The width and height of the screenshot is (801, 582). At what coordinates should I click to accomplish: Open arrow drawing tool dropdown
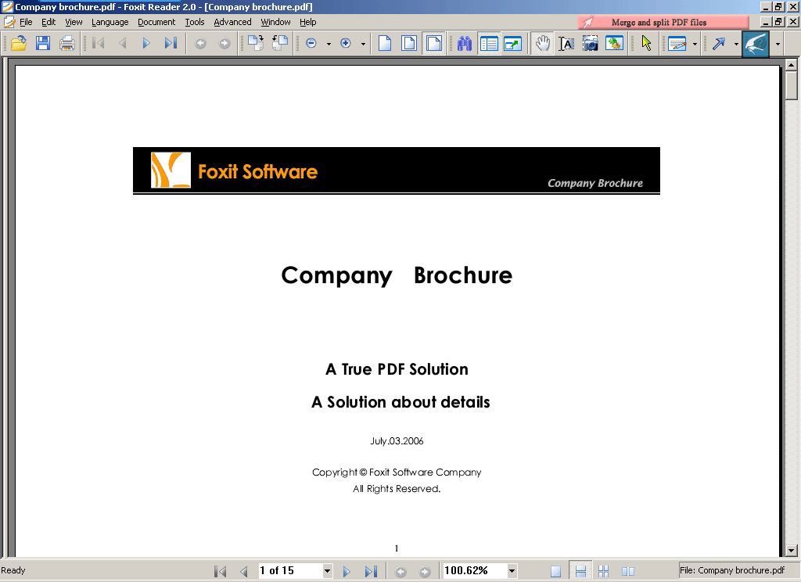pos(736,44)
